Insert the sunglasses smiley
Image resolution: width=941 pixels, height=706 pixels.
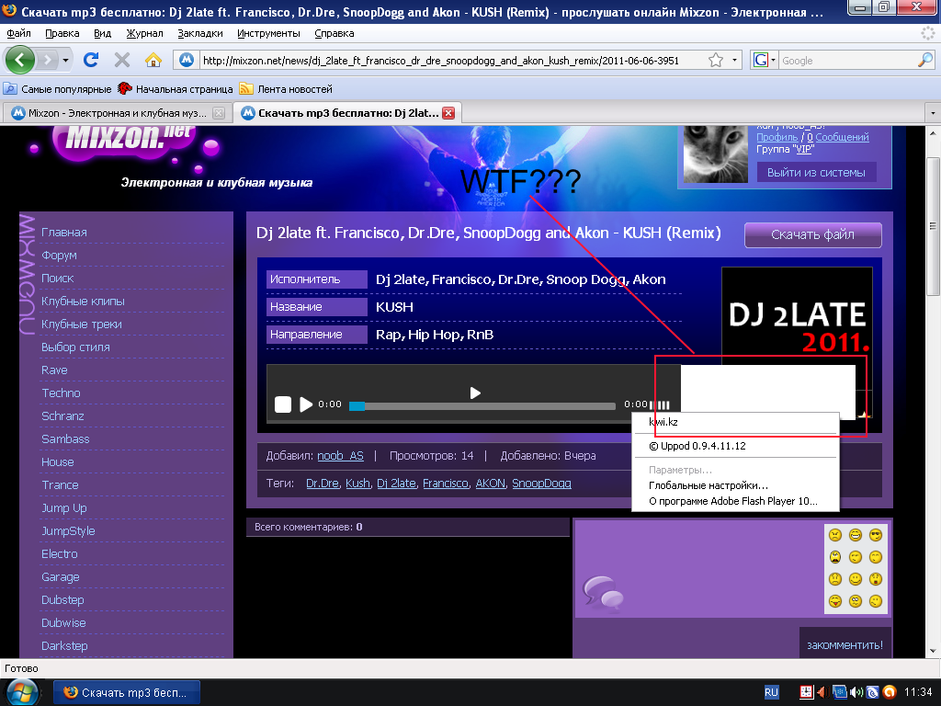tap(876, 535)
